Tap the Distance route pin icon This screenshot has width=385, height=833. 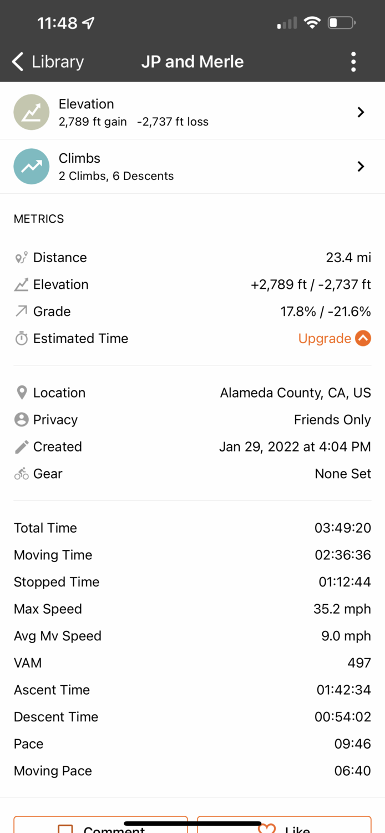tap(22, 258)
